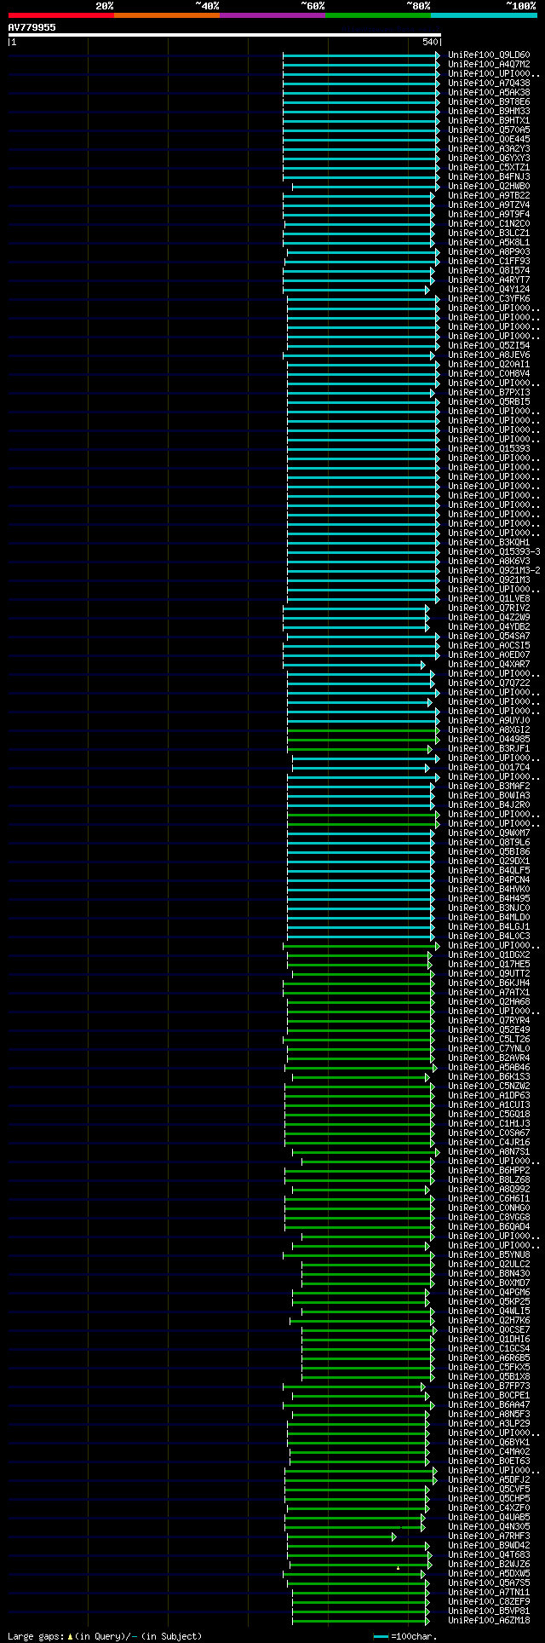Click label UniRef100_Q570A5

point(489,130)
